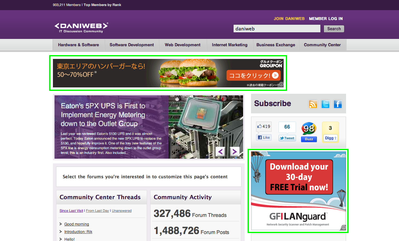Open the Hardware & Software menu
Screen dimensions: 399x241
click(78, 45)
